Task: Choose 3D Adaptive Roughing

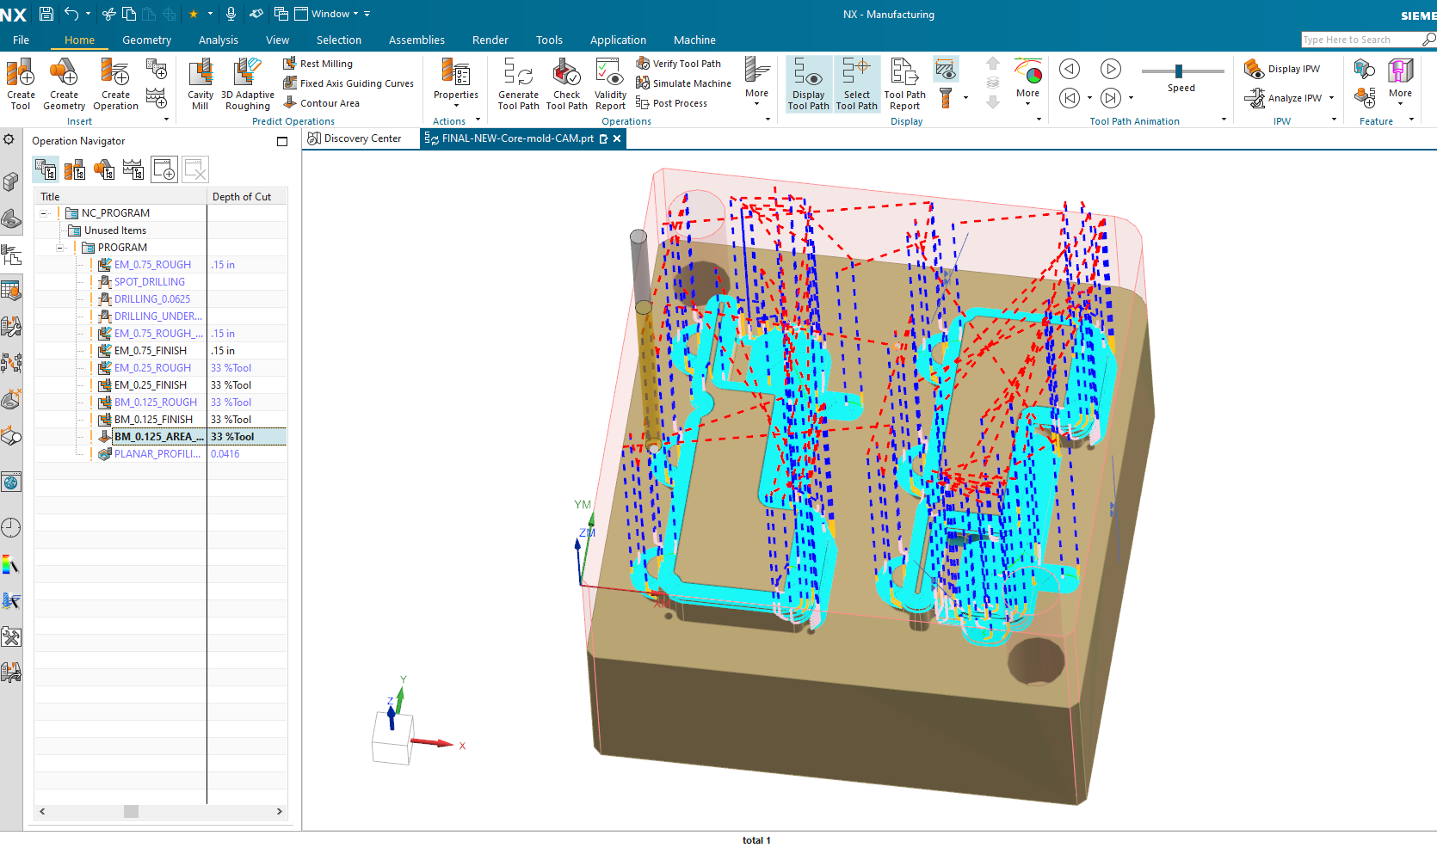Action: 248,84
